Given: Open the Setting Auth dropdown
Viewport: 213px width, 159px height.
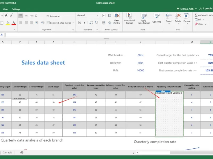Looking at the screenshot, I should point(187,9).
